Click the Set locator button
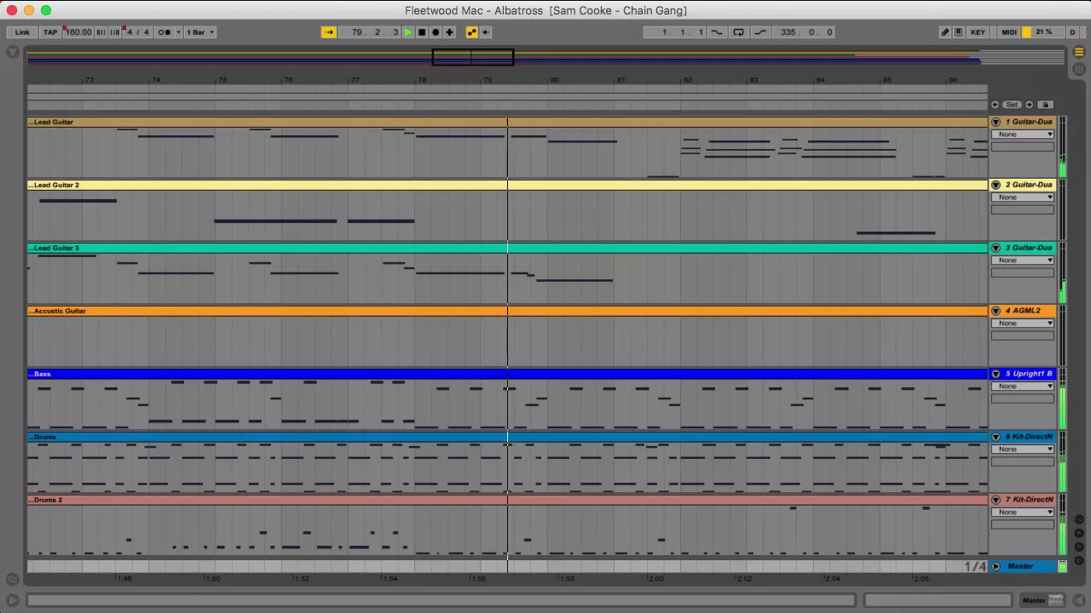1091x613 pixels. coord(1012,105)
